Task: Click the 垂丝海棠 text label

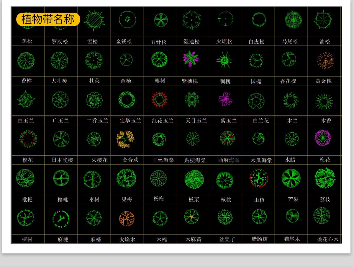Action: pyautogui.click(x=163, y=160)
